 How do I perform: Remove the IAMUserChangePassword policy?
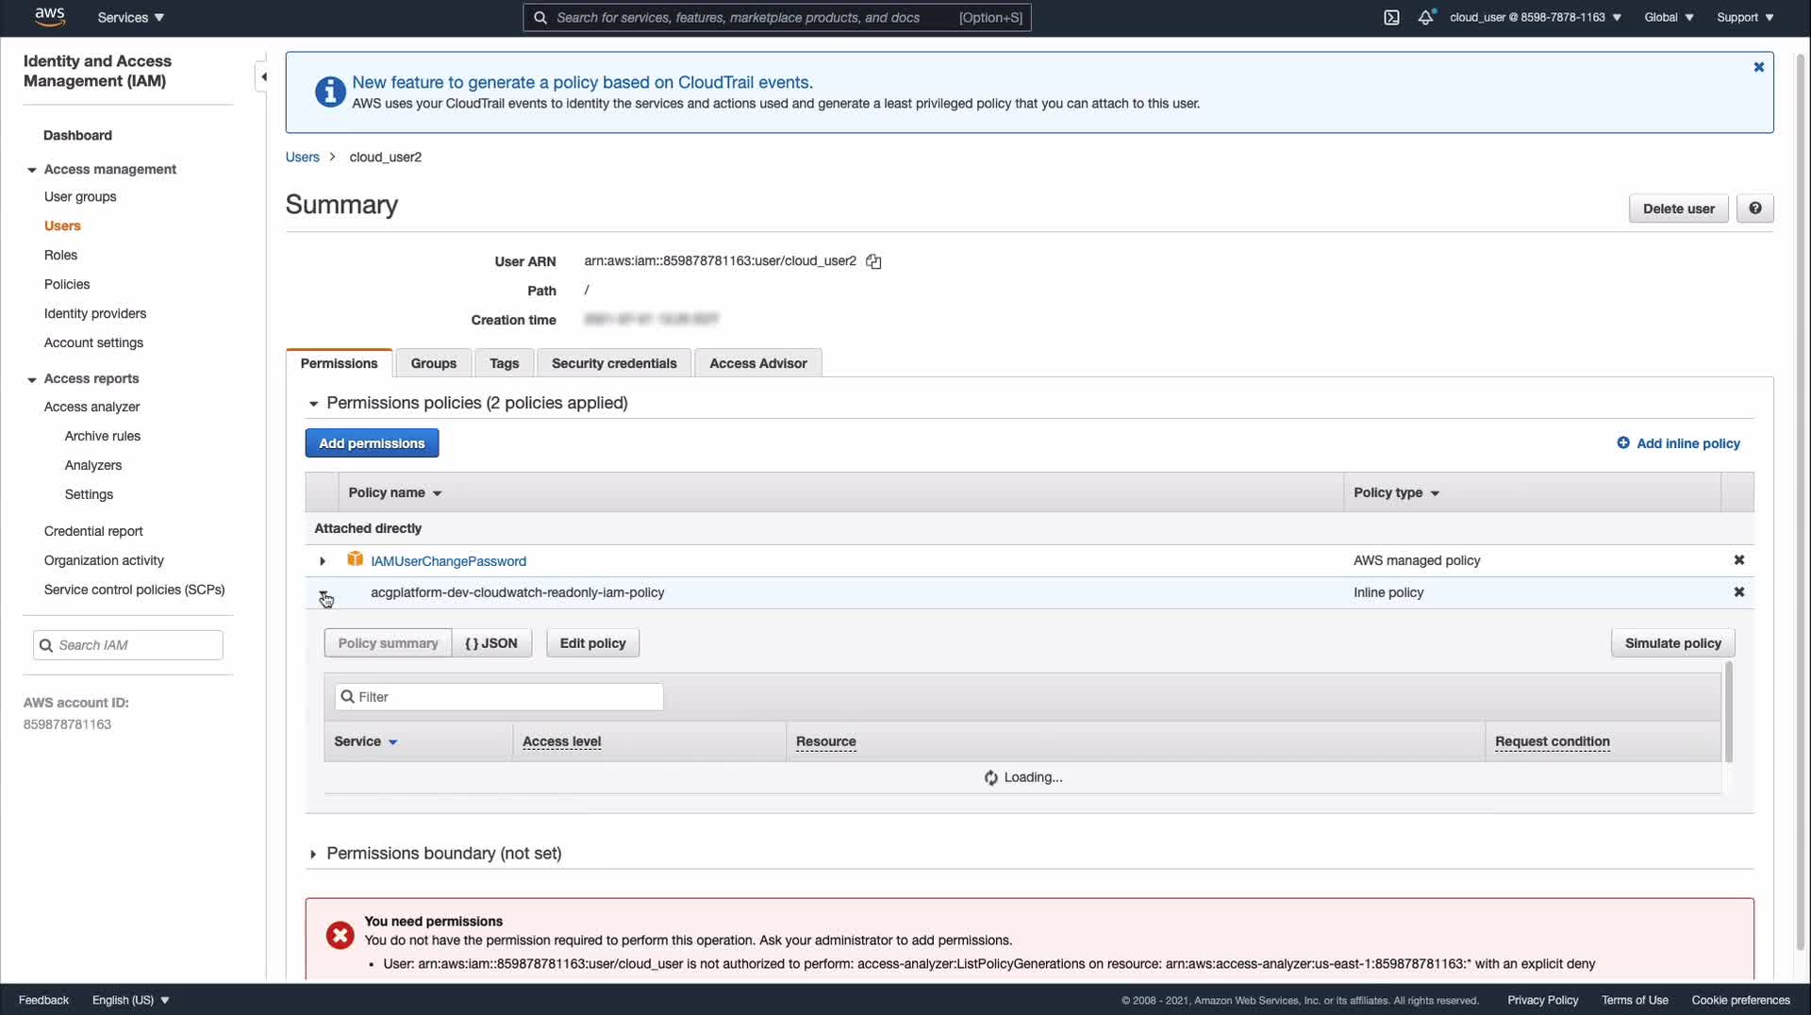pyautogui.click(x=1738, y=560)
